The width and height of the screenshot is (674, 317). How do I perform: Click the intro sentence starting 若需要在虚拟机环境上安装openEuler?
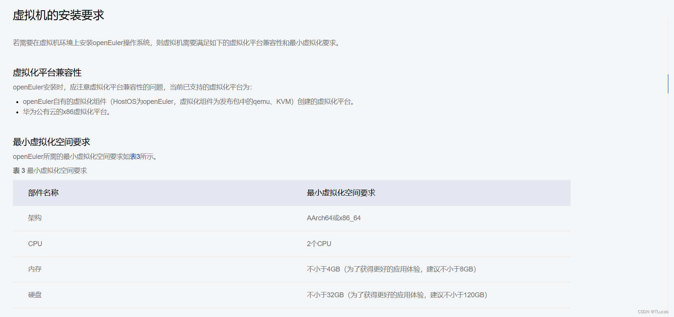[177, 43]
